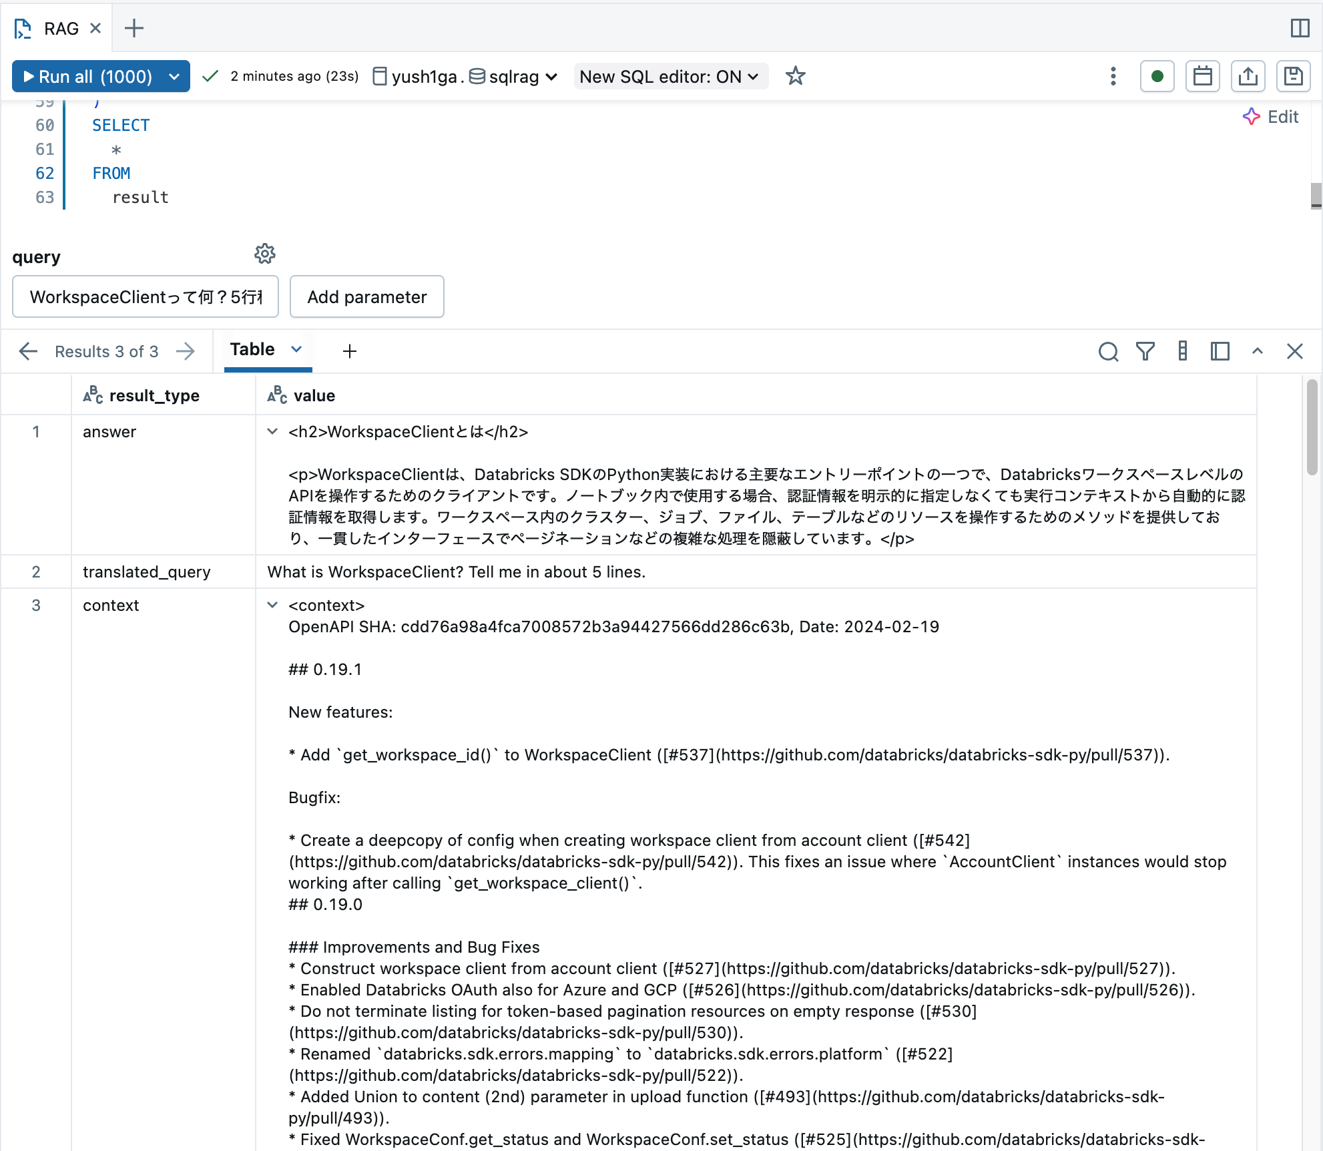Screen dimensions: 1323x1151
Task: Toggle the side panel layout icon
Action: 1300,28
